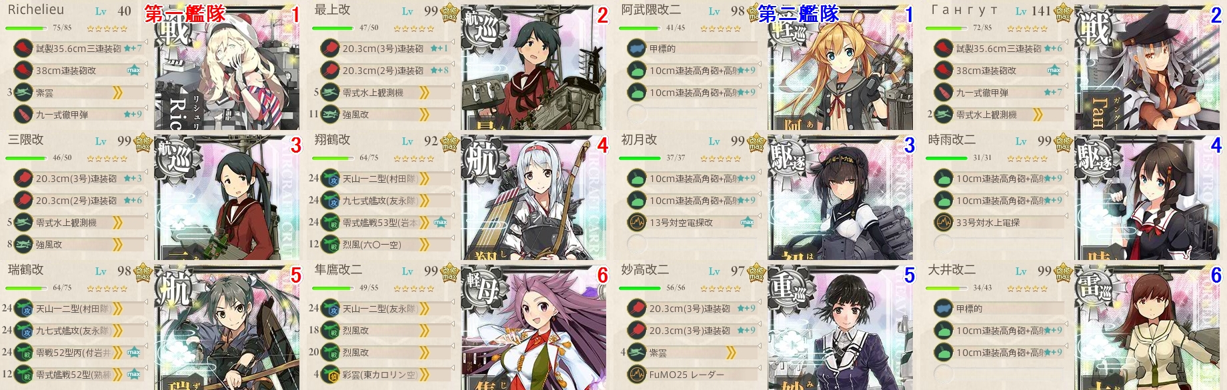Open 時雨改二's character portrait

tap(1152, 197)
